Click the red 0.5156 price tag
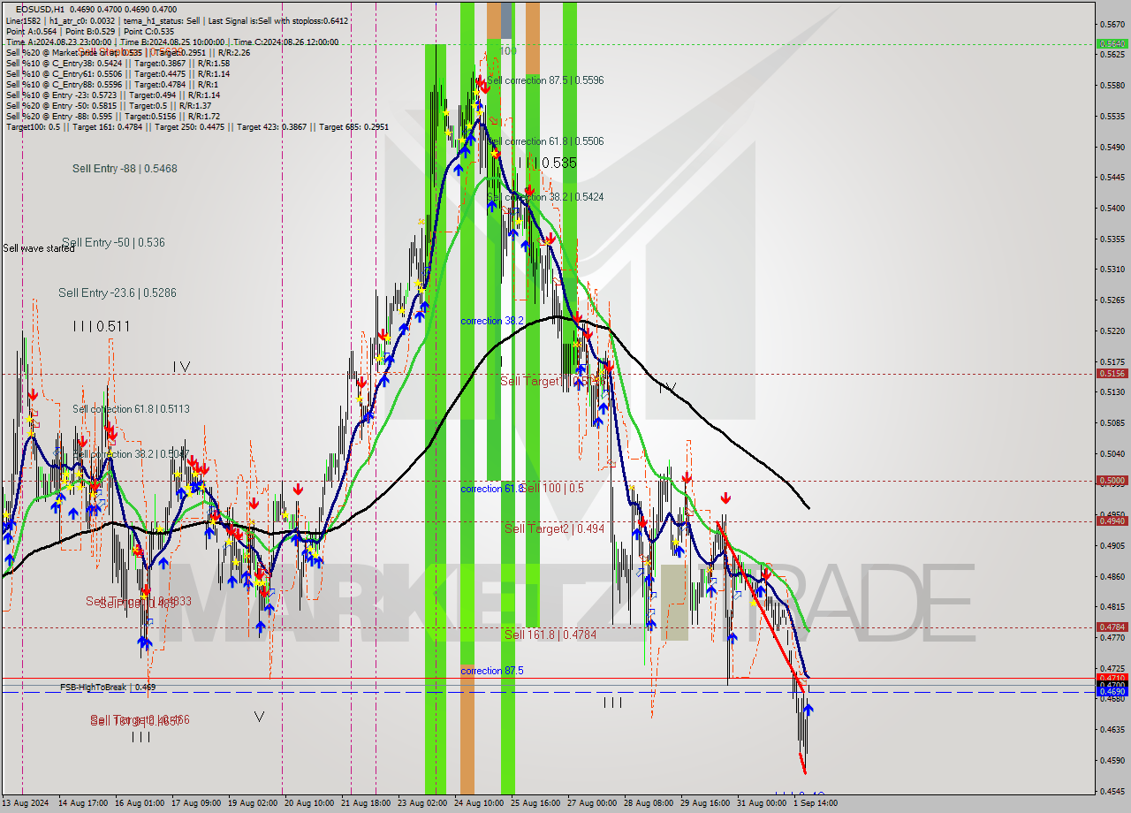 tap(1112, 374)
